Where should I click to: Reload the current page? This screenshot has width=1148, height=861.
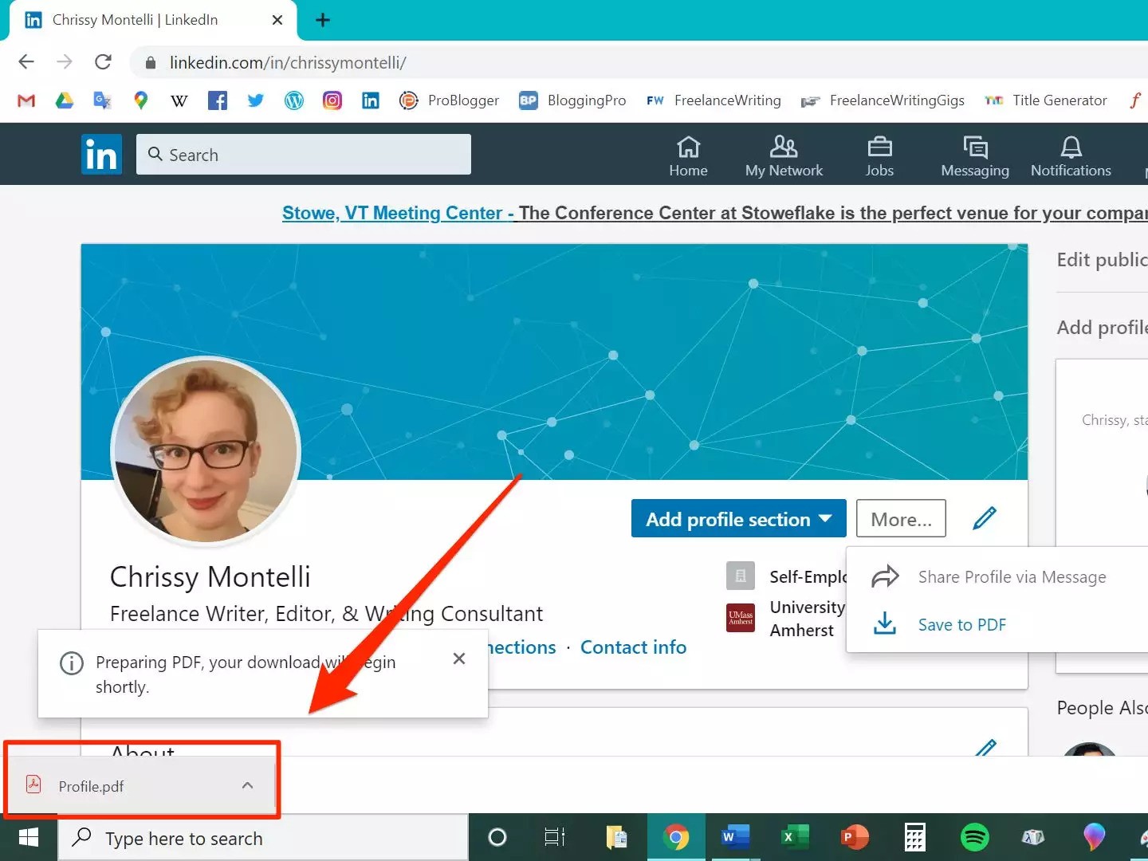pos(103,62)
